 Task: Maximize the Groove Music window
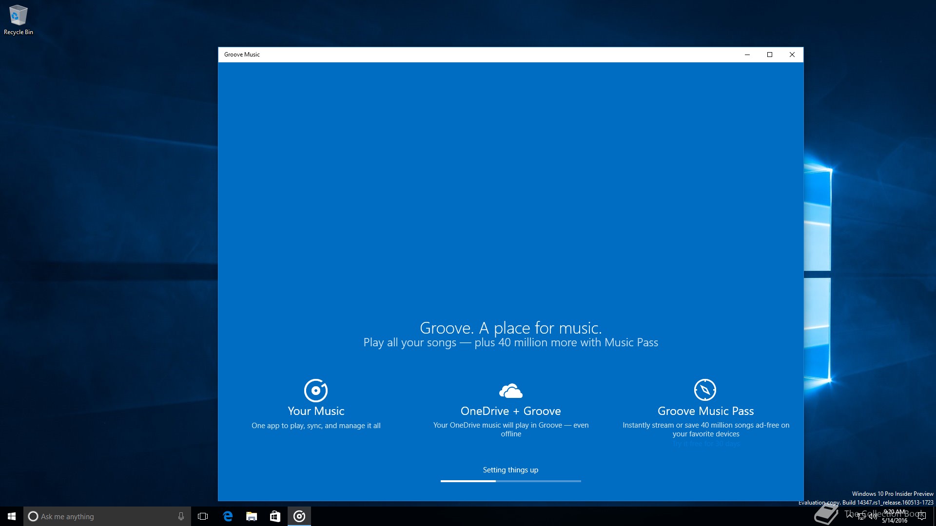click(x=770, y=55)
